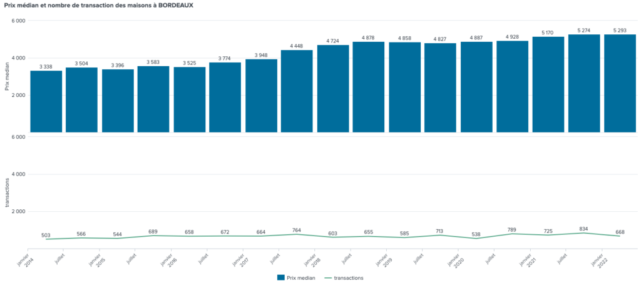Select the line point labeled 658
The height and width of the screenshot is (288, 641).
190,236
